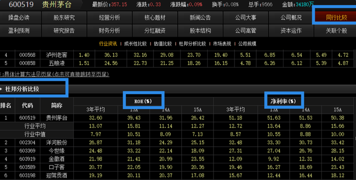Click code 000568 in upper table
This screenshot has width=356, height=180.
coord(27,55)
